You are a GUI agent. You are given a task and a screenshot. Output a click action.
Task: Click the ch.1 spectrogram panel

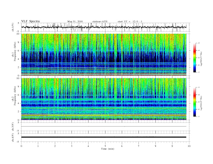(x=104, y=55)
